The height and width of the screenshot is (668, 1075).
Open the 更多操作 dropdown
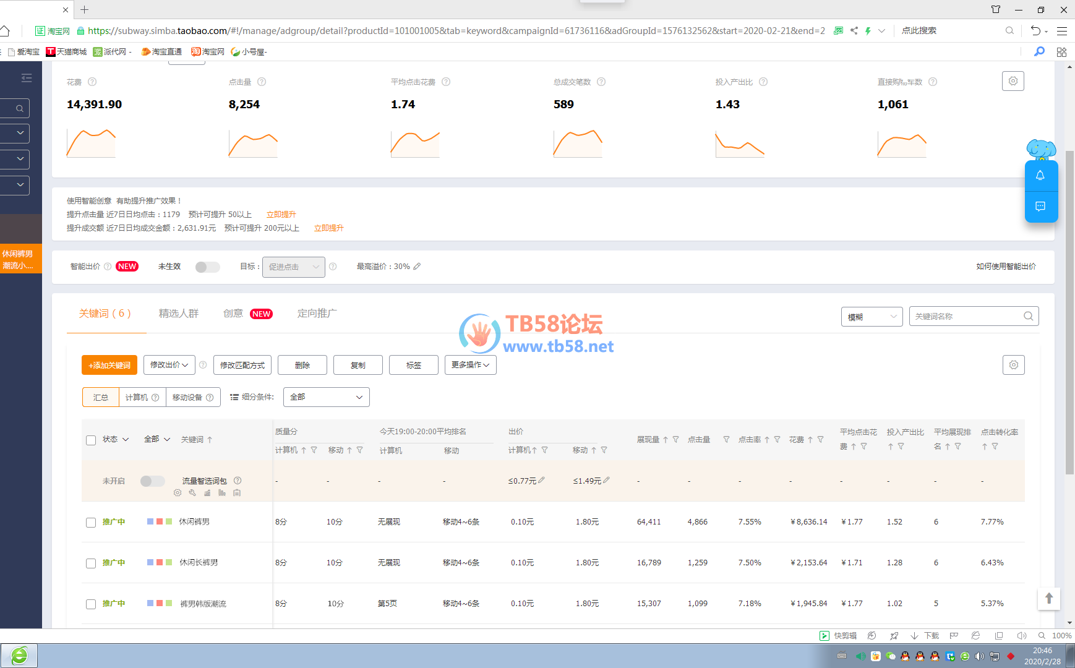[470, 365]
